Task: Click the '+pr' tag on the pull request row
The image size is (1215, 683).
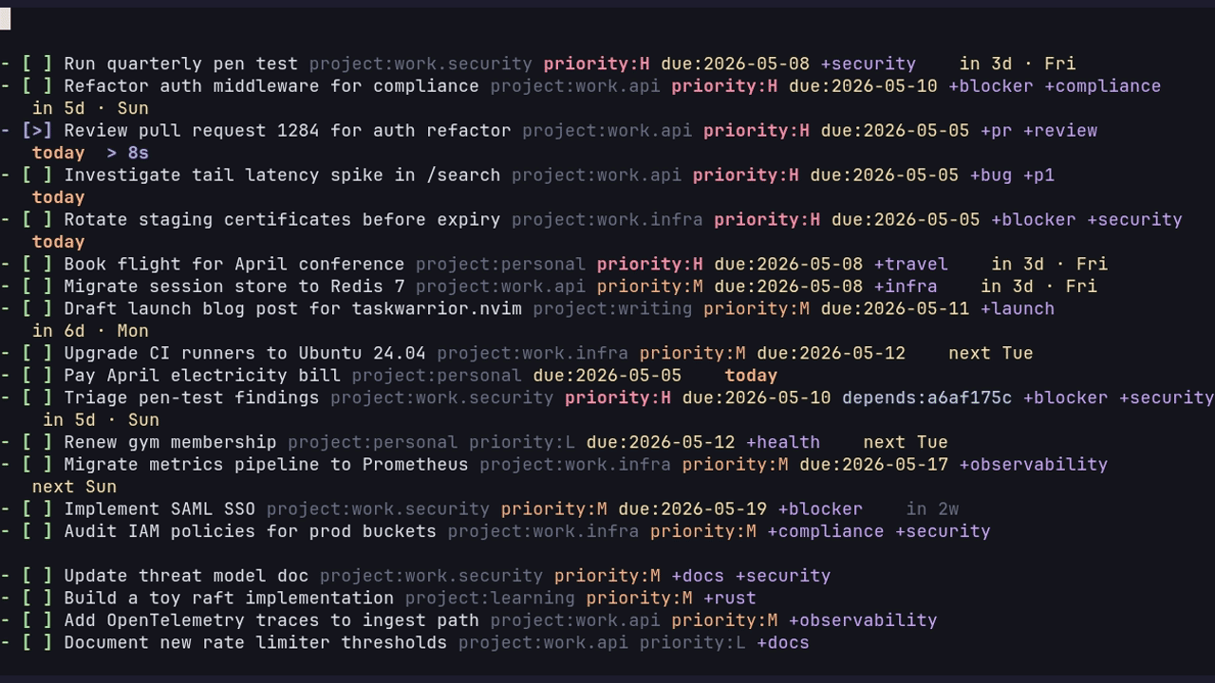Action: pyautogui.click(x=996, y=131)
